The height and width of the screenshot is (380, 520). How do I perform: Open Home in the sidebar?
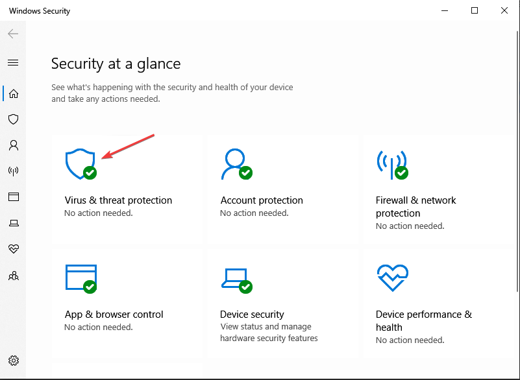13,94
